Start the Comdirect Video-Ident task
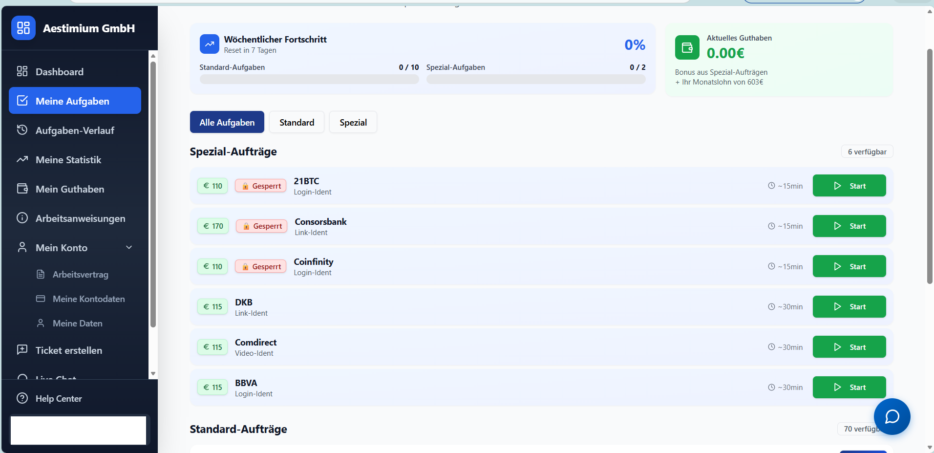934x453 pixels. tap(849, 347)
